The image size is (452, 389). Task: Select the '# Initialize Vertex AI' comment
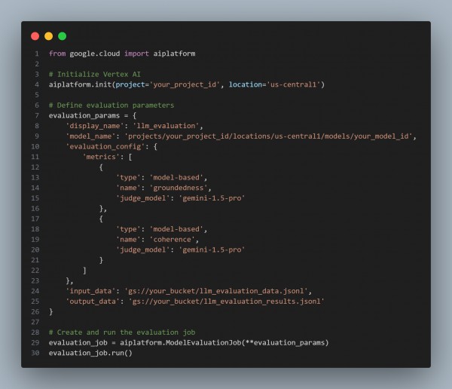tap(95, 75)
